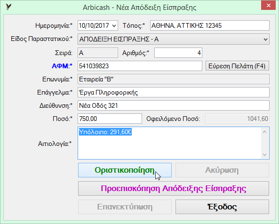Click the Αριθμός number field
The image size is (279, 224).
178,53
